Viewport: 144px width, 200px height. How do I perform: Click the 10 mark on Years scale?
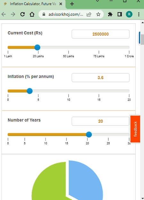pyautogui.click(x=45, y=143)
